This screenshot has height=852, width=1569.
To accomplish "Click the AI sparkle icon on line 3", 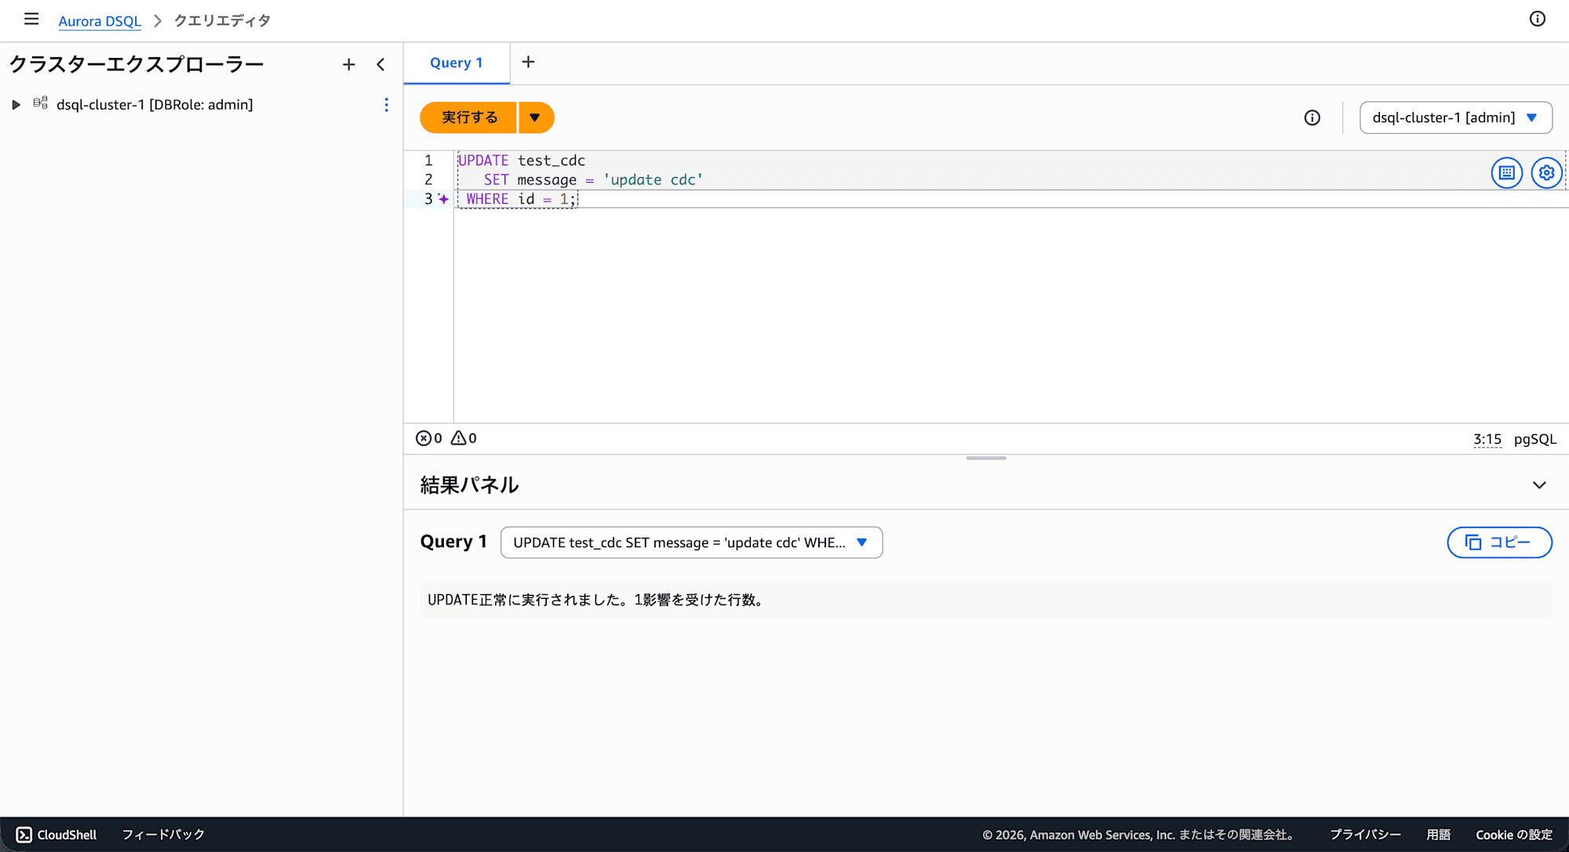I will coord(443,199).
